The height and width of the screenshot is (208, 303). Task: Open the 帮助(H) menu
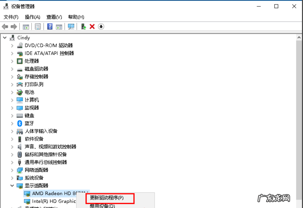[76, 17]
